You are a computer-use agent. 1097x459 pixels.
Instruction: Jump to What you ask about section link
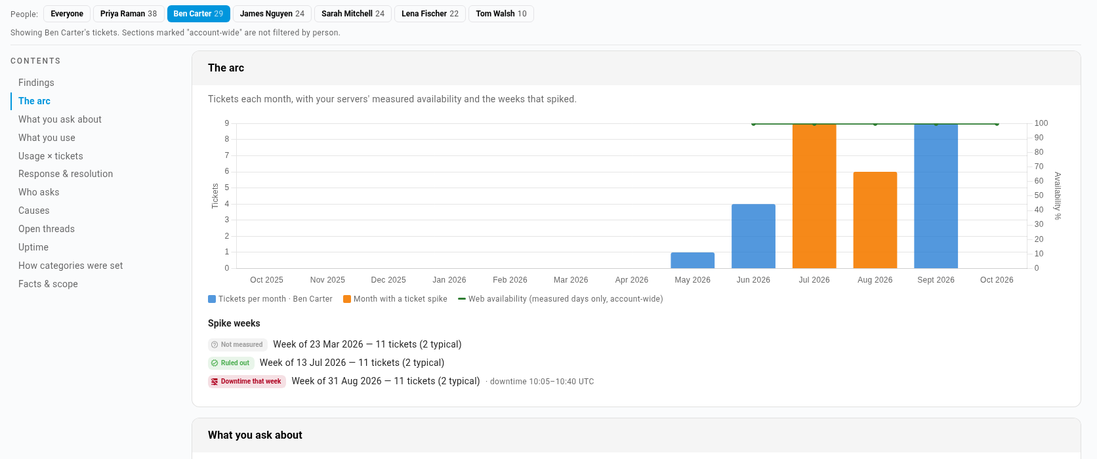click(60, 119)
